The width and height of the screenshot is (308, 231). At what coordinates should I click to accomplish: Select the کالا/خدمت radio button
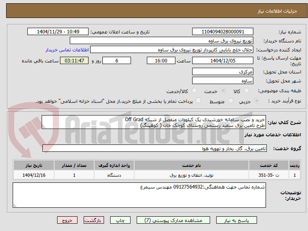(x=194, y=91)
